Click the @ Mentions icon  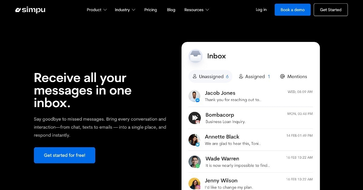click(283, 77)
